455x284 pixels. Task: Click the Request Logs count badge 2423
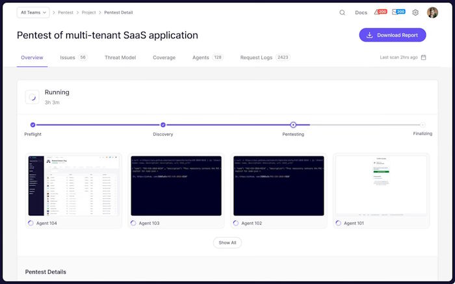[x=283, y=57]
